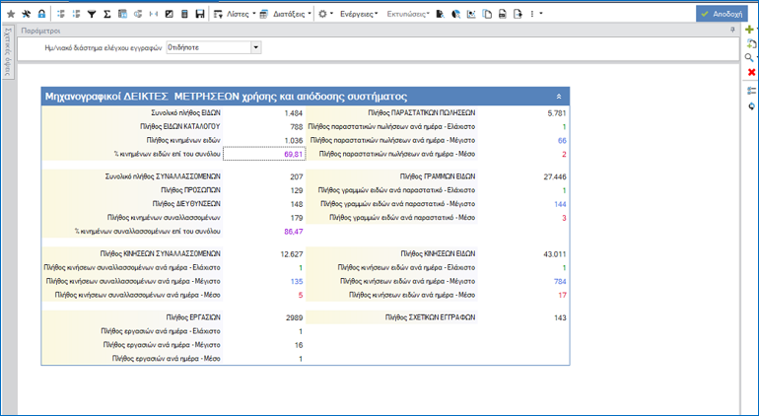Click the blue value 135
This screenshot has height=416, width=759.
(297, 281)
